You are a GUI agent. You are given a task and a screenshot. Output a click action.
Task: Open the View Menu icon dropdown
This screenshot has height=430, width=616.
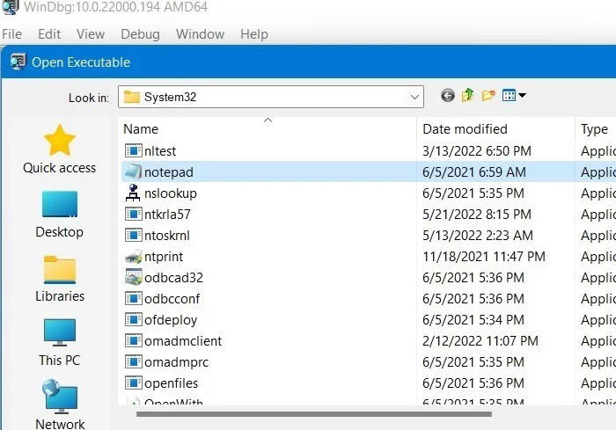pos(514,96)
